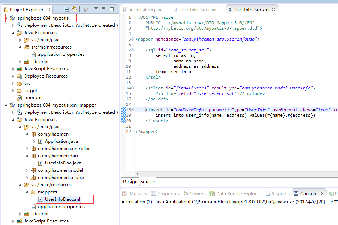The height and width of the screenshot is (225, 338).
Task: Click the mappers folder icon
Action: [x=33, y=192]
